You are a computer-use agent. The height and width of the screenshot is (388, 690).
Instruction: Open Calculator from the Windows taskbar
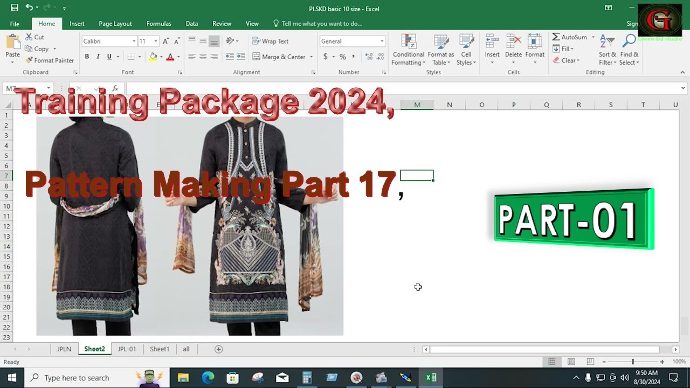tap(307, 378)
